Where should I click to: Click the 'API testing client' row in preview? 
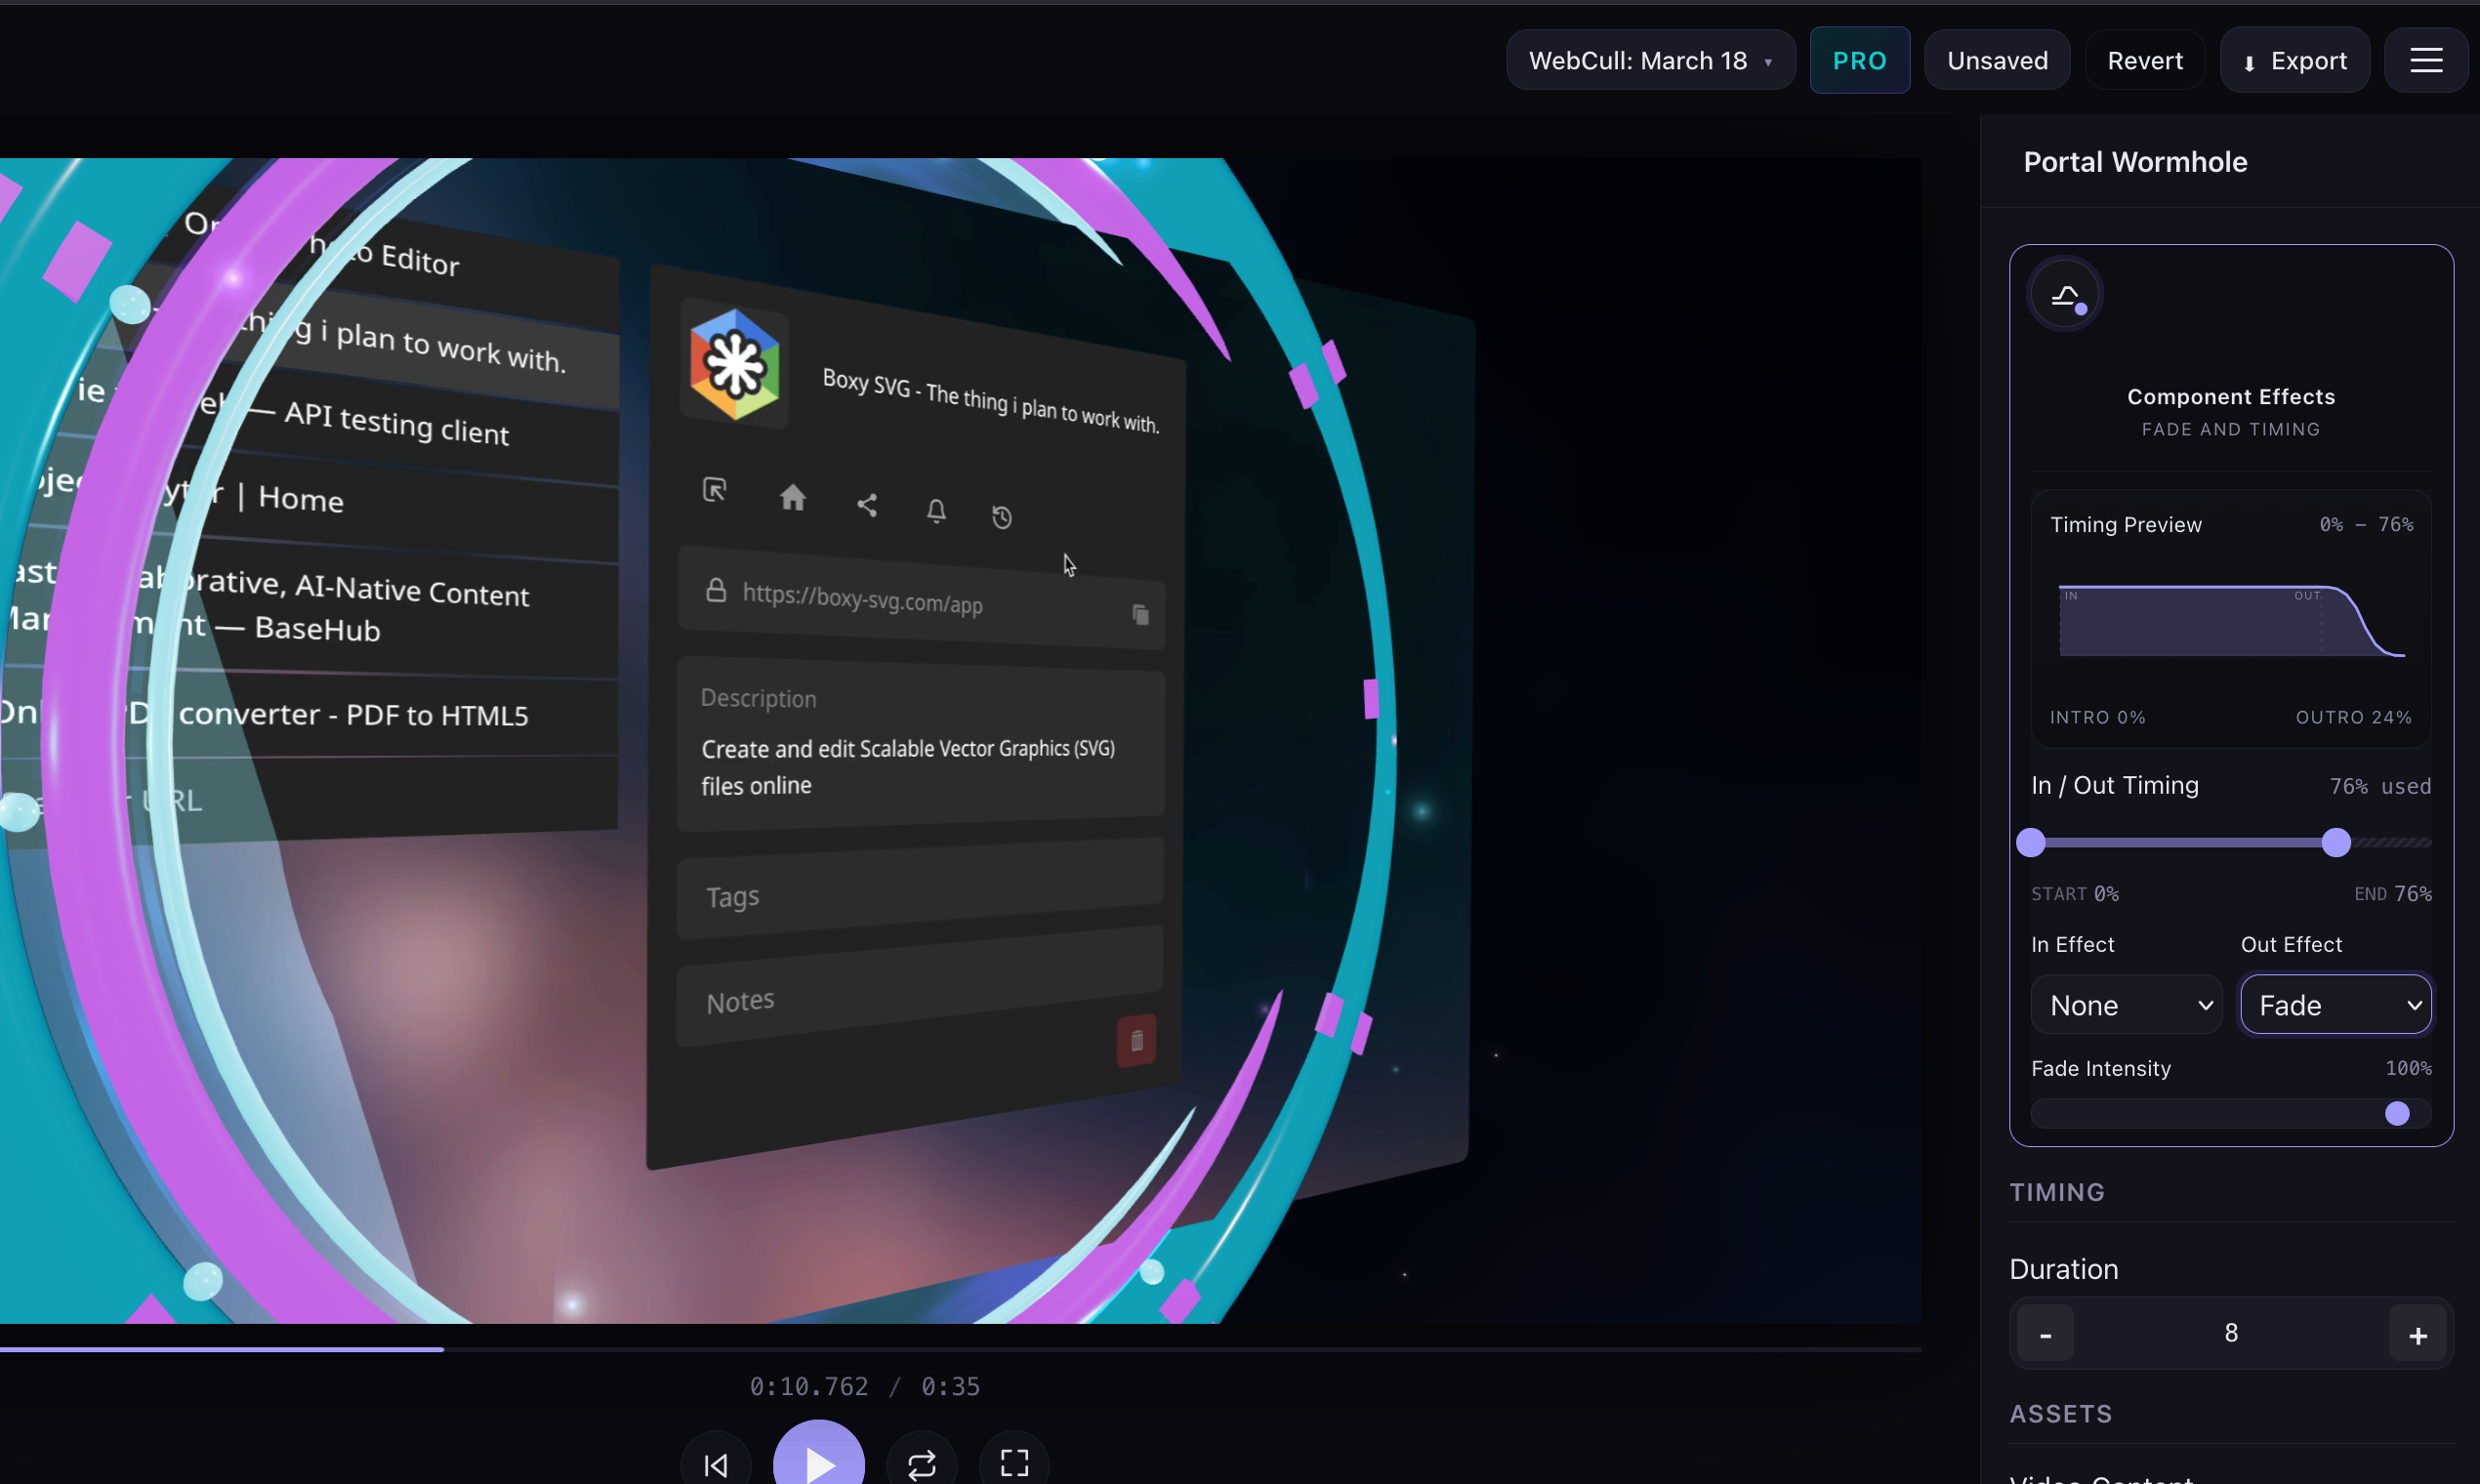pos(396,423)
